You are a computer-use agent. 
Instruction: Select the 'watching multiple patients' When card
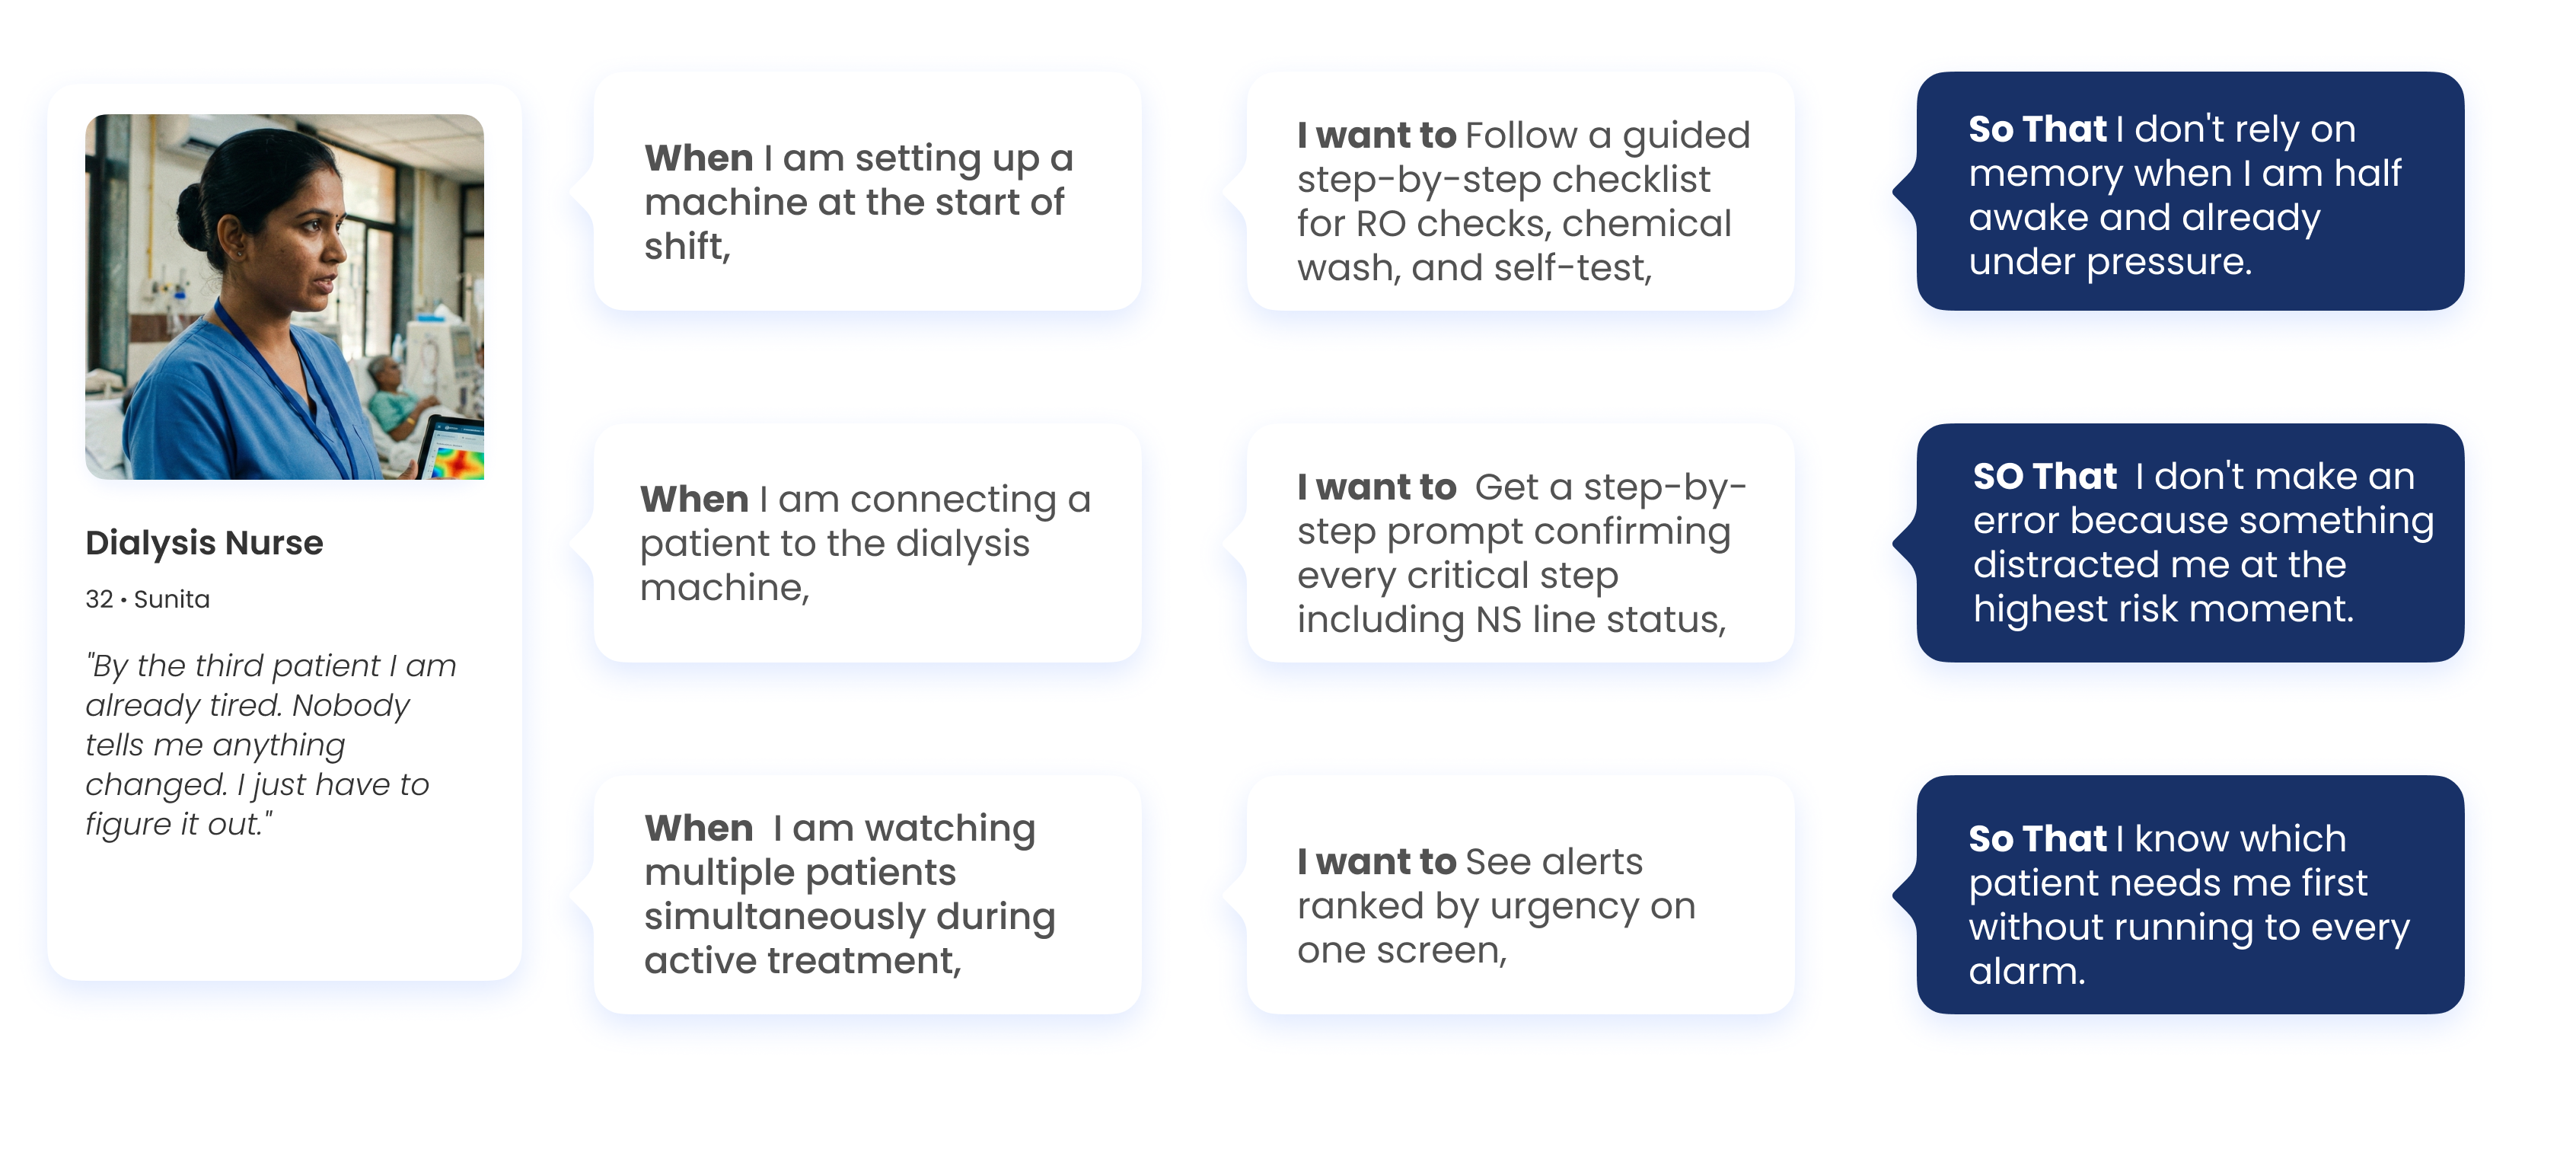[x=867, y=894]
